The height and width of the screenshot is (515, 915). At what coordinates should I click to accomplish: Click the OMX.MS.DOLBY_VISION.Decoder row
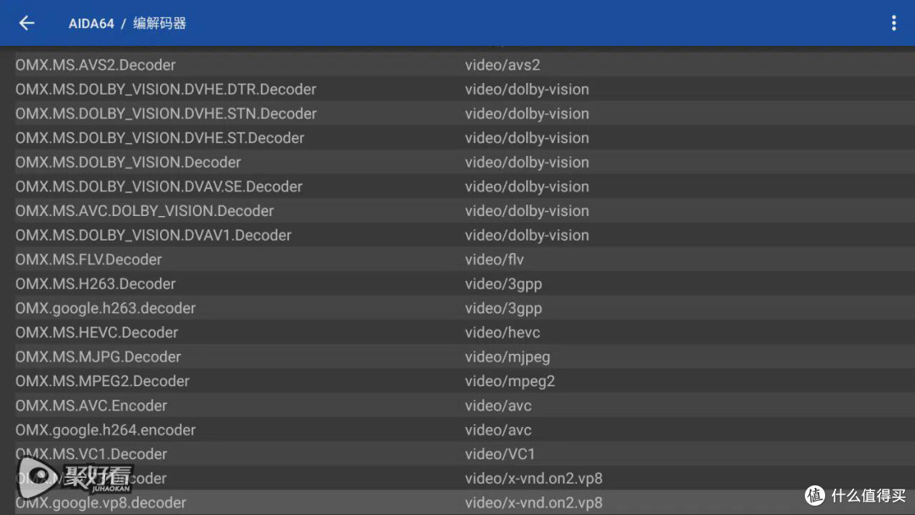tap(128, 163)
